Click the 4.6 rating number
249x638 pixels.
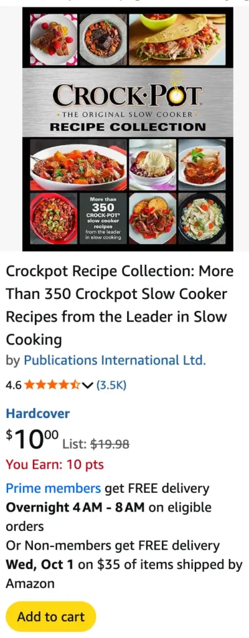tap(14, 385)
